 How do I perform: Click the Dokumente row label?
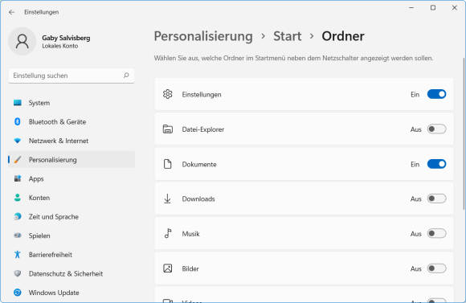[199, 164]
